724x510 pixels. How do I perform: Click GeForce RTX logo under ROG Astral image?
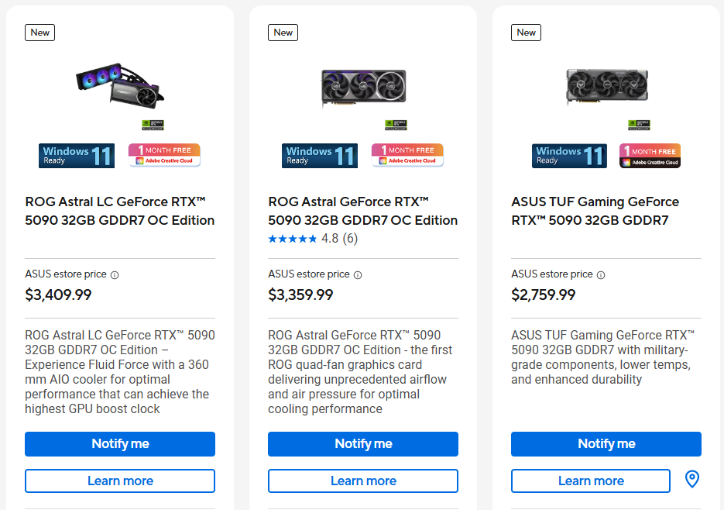(396, 124)
